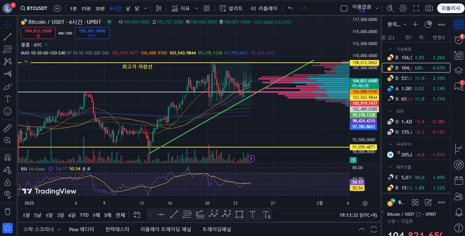465x236 pixels.
Task: Take a chart snapshot with camera icon
Action: click(429, 8)
